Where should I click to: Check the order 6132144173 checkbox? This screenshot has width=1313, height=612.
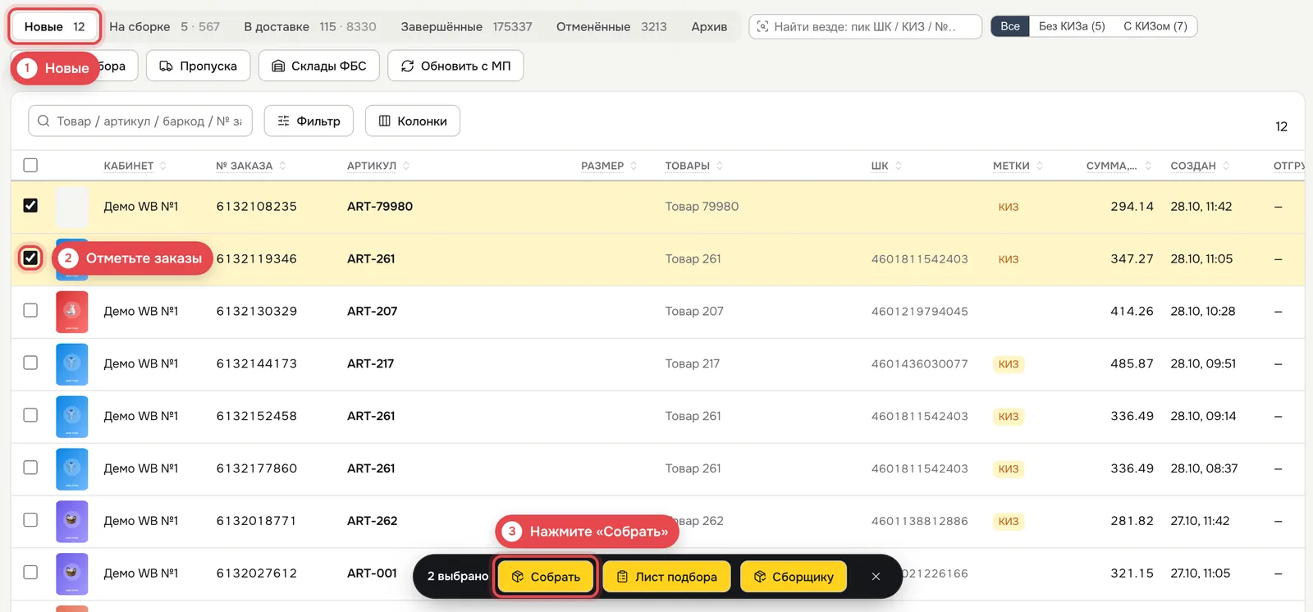tap(30, 363)
